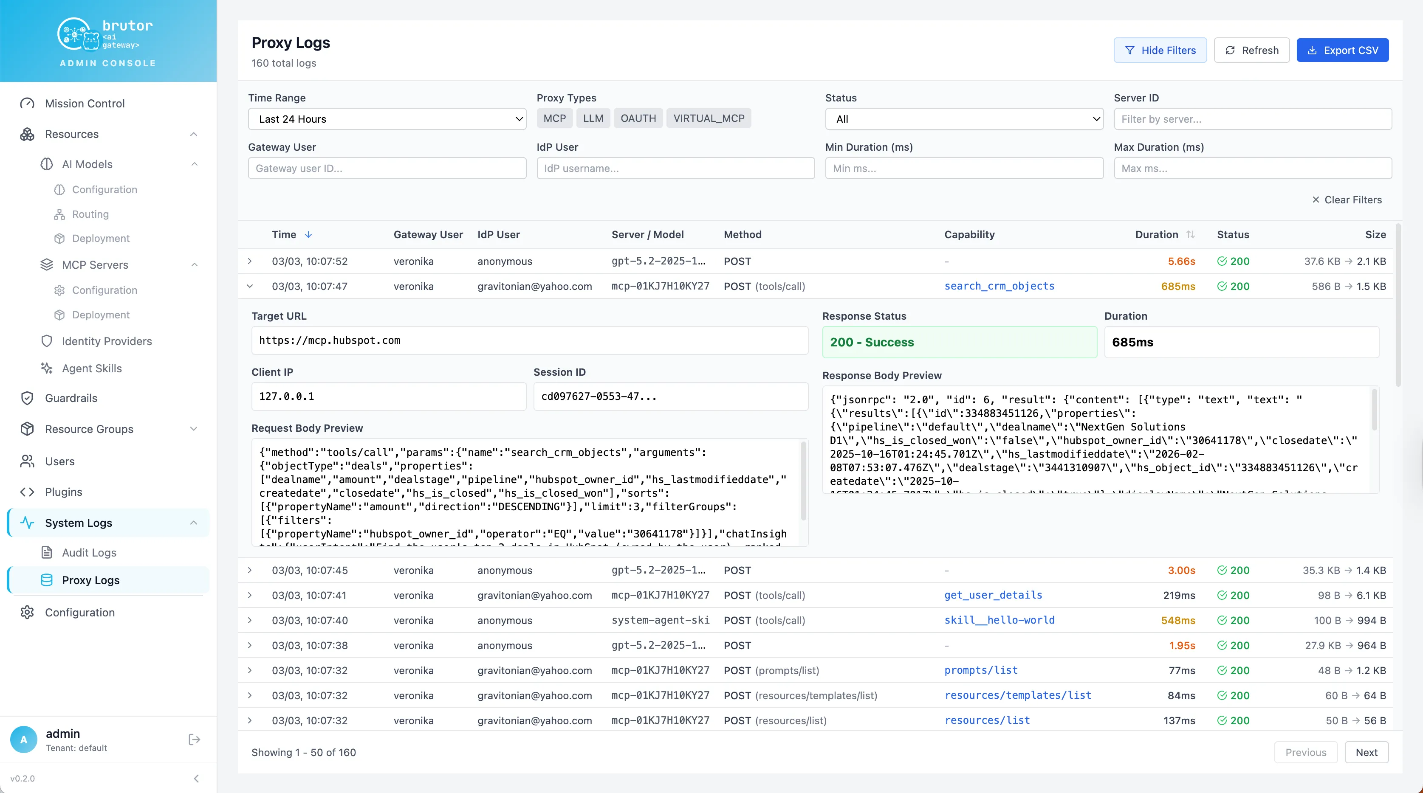Click the admin avatar circle
The image size is (1423, 793).
(24, 740)
